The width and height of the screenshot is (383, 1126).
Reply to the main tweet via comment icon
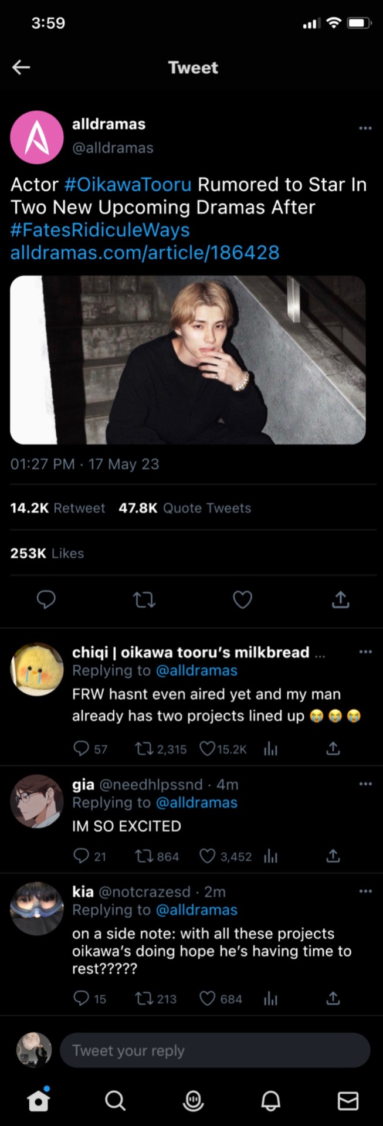tap(46, 599)
